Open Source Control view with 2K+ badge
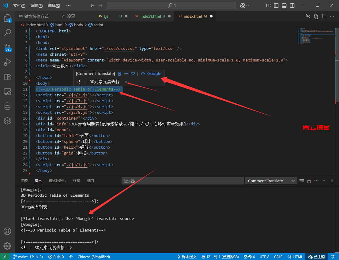This screenshot has height=260, width=339. [7, 47]
